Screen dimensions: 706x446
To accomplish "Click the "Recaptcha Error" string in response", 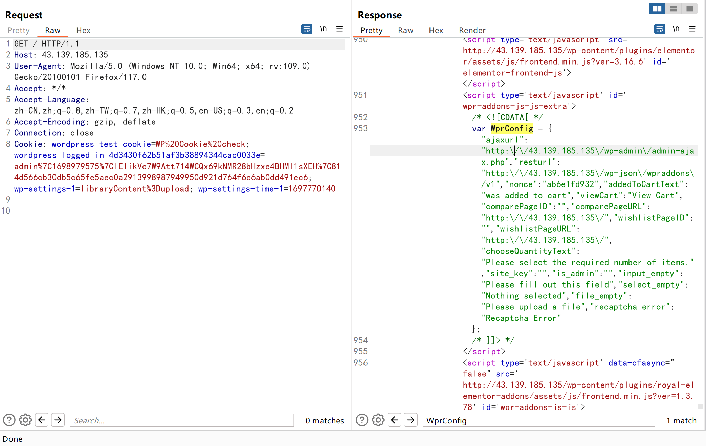I will (x=521, y=318).
